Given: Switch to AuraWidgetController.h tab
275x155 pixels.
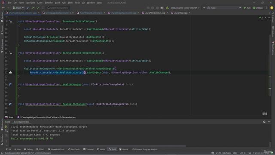Looking at the screenshot, I should [x=91, y=13].
